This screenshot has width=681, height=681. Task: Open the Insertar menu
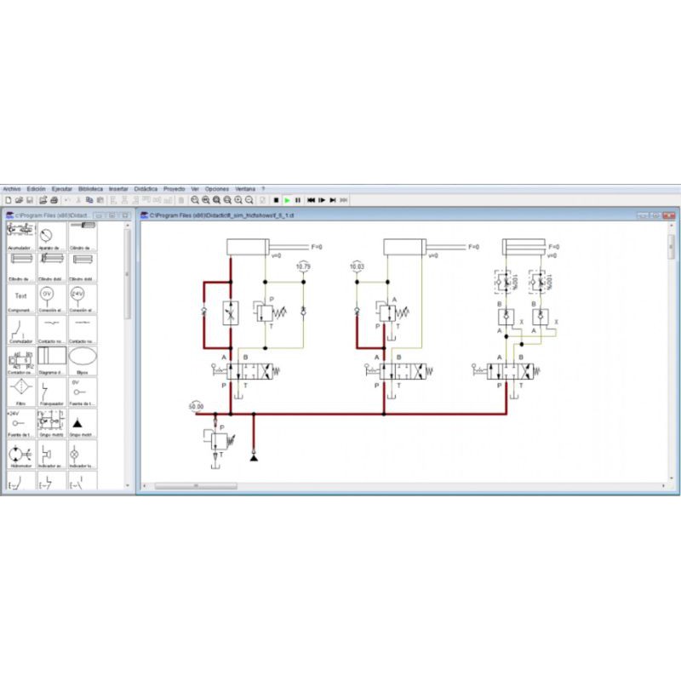(x=118, y=189)
